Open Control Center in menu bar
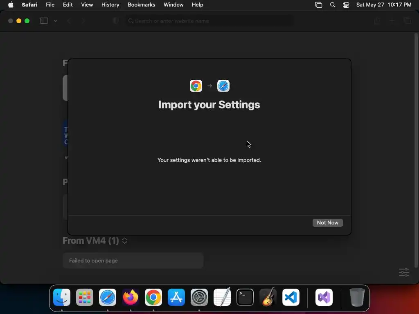Image resolution: width=419 pixels, height=314 pixels. pyautogui.click(x=346, y=5)
